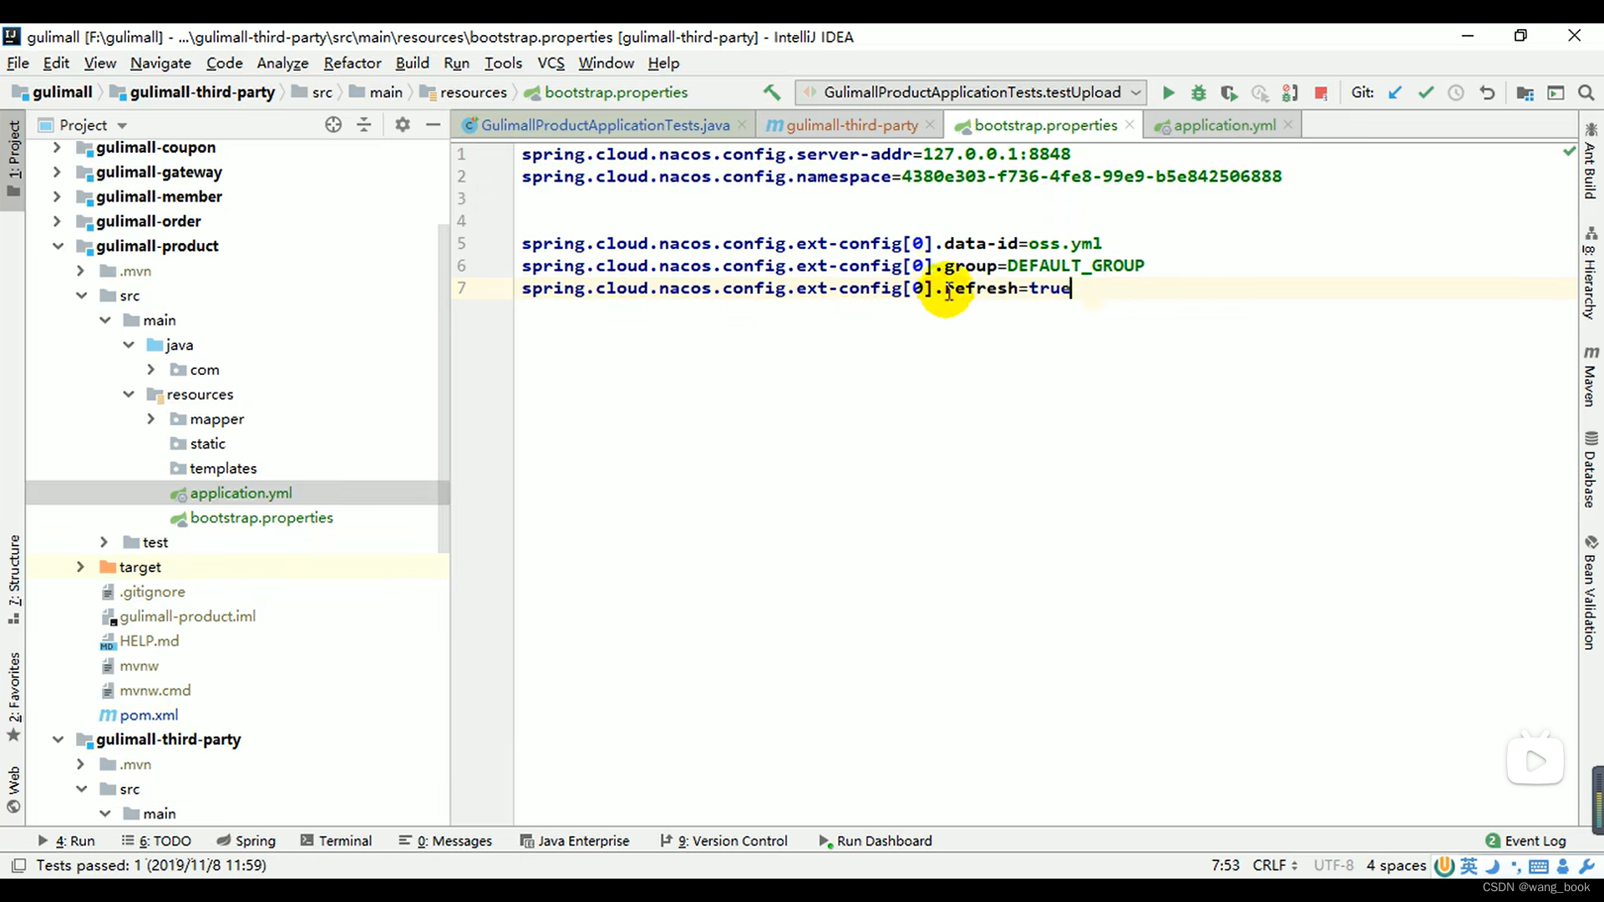
Task: Collapse the gulimall-third-party module
Action: click(58, 740)
